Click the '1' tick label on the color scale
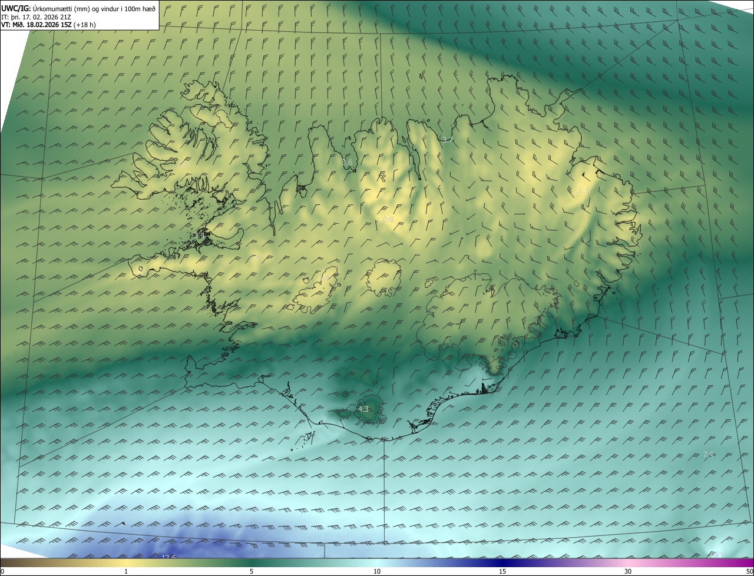 (126, 571)
